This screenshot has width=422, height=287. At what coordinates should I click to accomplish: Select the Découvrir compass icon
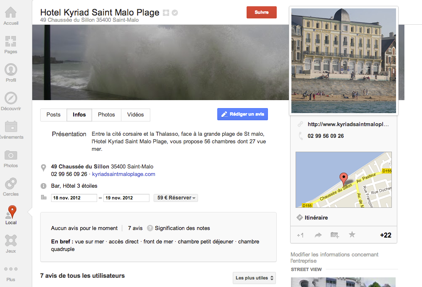11,98
